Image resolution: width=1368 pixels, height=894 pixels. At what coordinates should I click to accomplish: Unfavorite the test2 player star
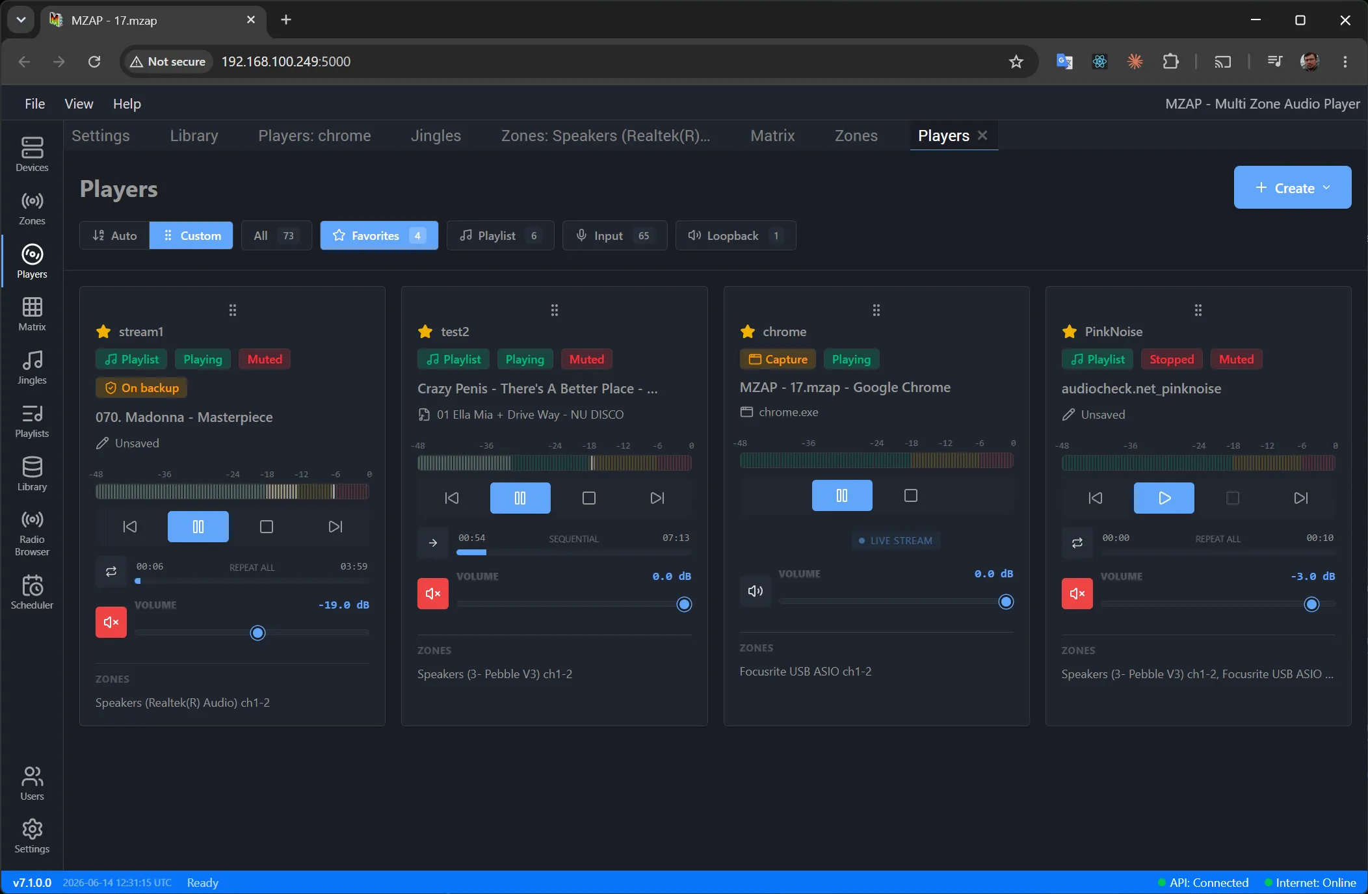click(x=426, y=332)
